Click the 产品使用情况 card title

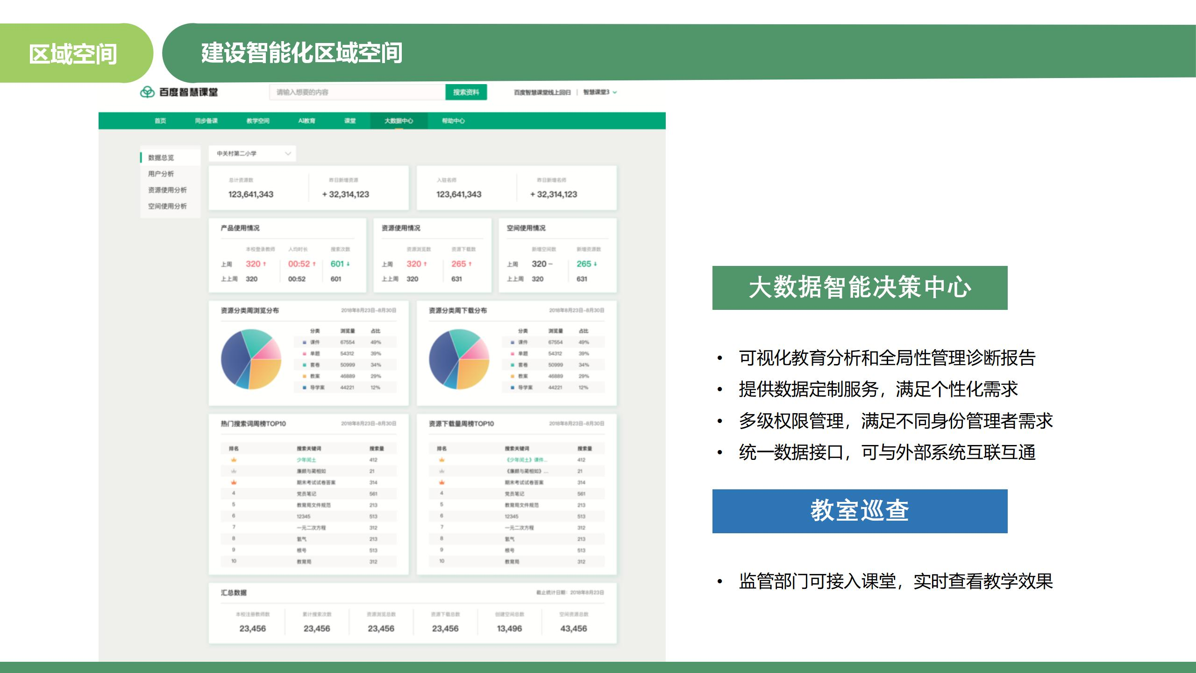click(x=240, y=228)
